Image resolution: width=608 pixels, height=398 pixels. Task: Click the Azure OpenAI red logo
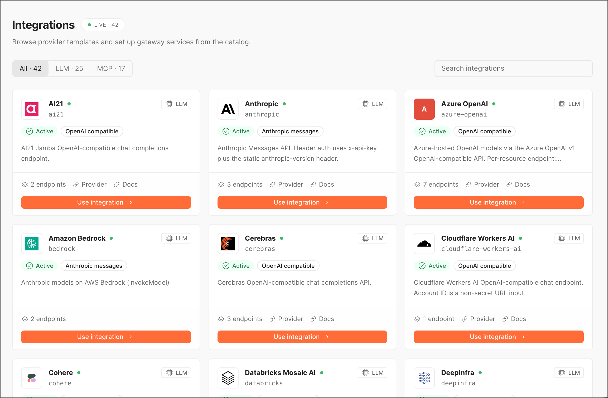point(424,109)
